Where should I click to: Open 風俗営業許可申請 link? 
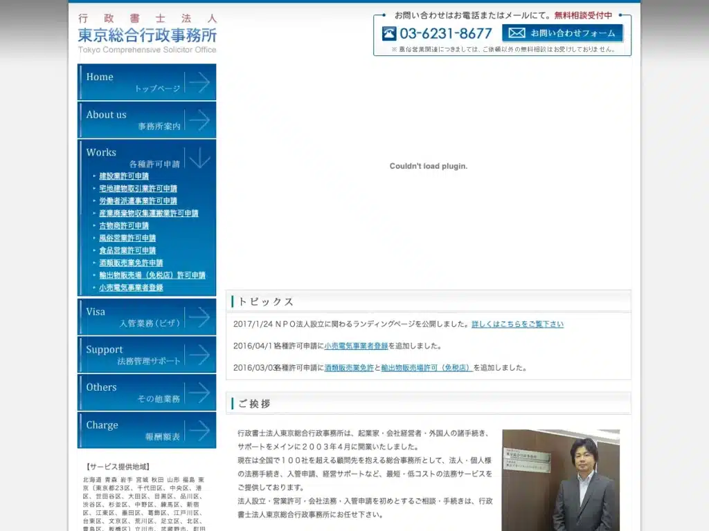127,238
